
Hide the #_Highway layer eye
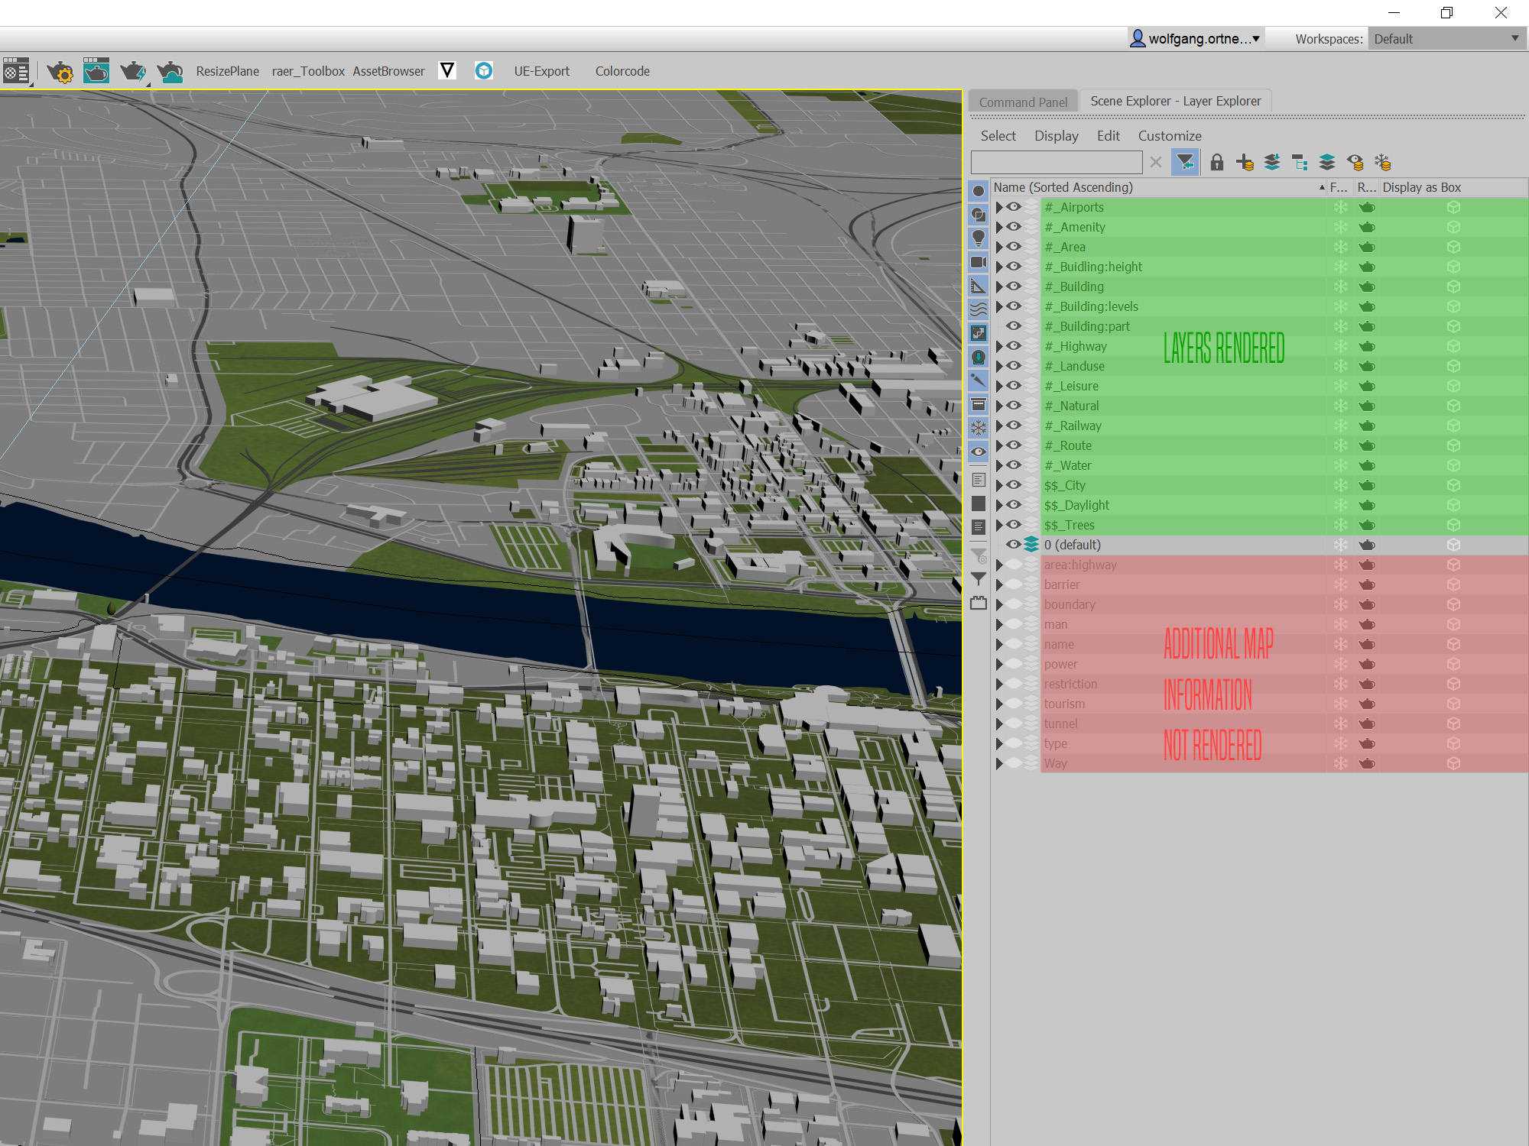(1014, 346)
